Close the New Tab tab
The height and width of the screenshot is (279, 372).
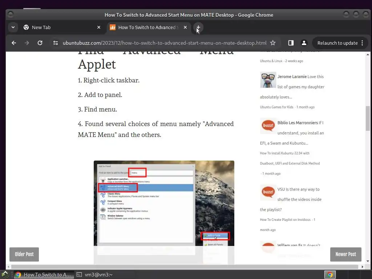point(99,28)
